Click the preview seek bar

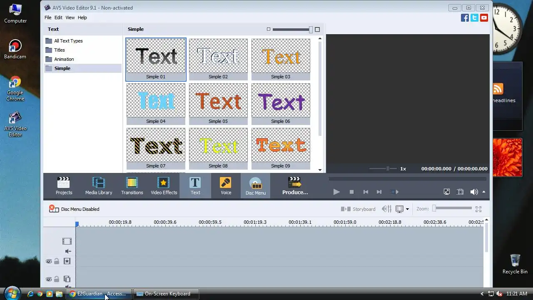pos(407,179)
